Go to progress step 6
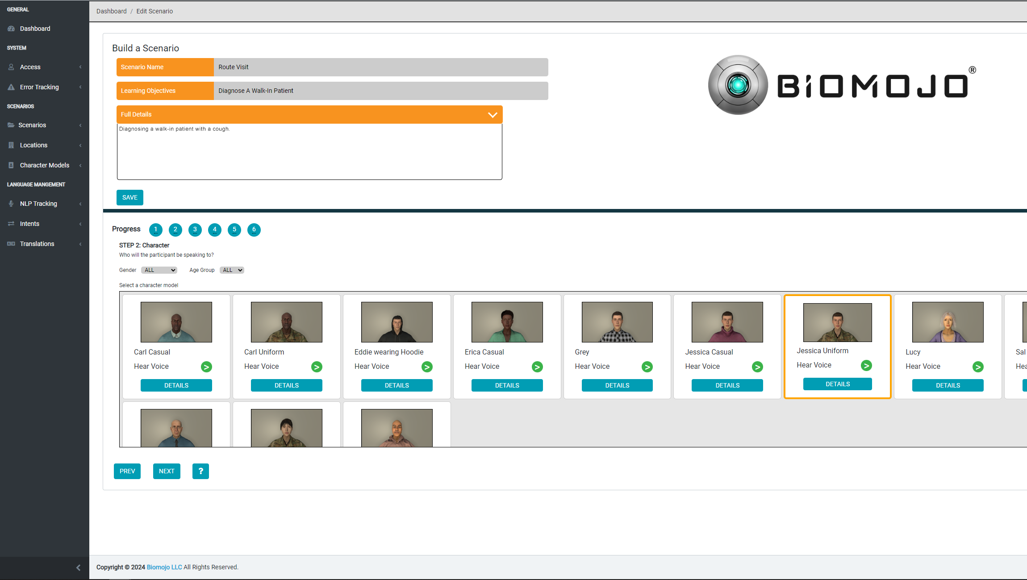The width and height of the screenshot is (1027, 580). [x=254, y=229]
